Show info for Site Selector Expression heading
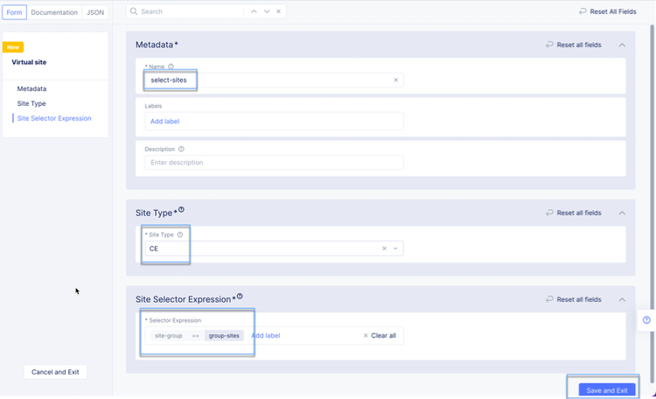 pos(240,297)
